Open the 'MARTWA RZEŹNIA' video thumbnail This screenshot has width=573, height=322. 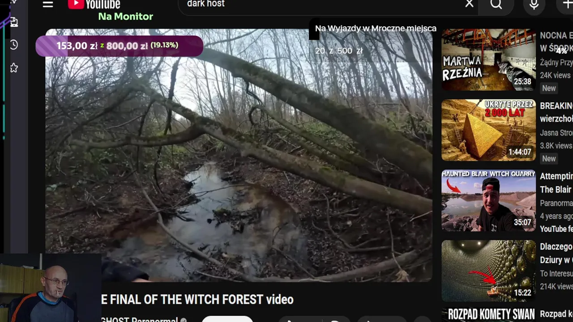point(488,60)
